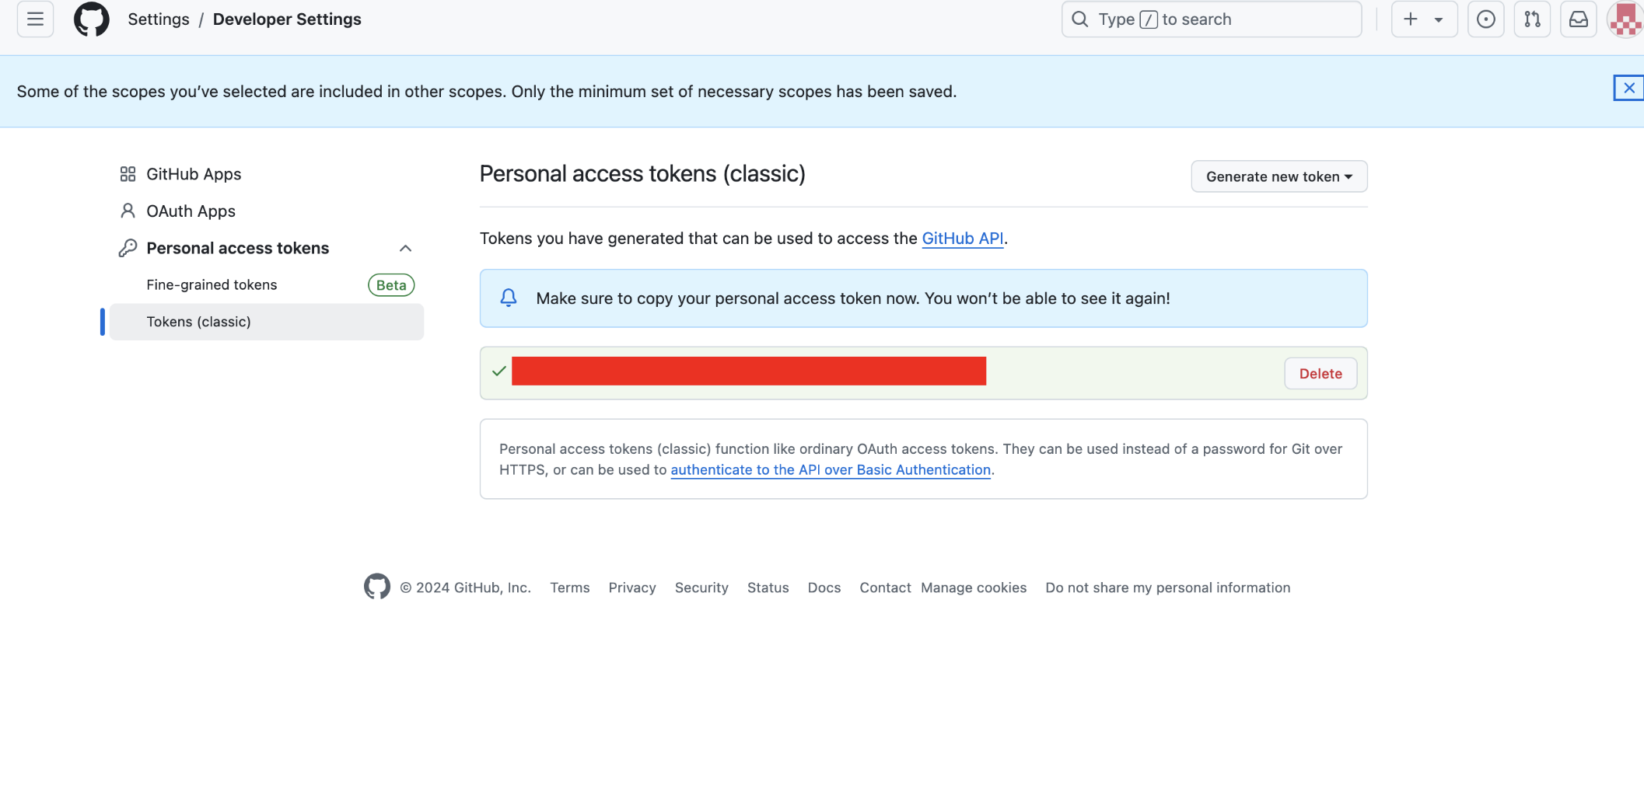Open authenticate to the API over Basic Authentication link
Viewport: 1644px width, 788px height.
(831, 469)
